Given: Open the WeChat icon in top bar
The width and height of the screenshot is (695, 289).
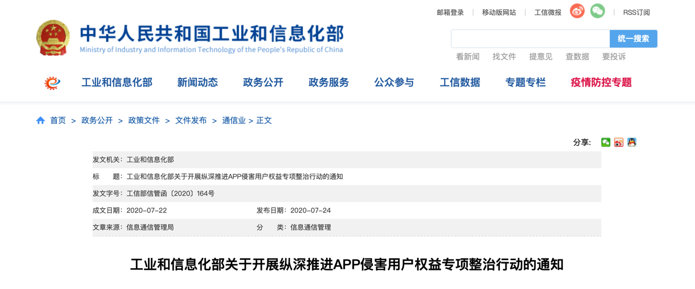Looking at the screenshot, I should (598, 11).
